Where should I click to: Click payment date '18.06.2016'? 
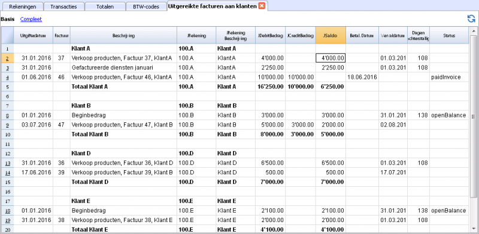point(362,77)
